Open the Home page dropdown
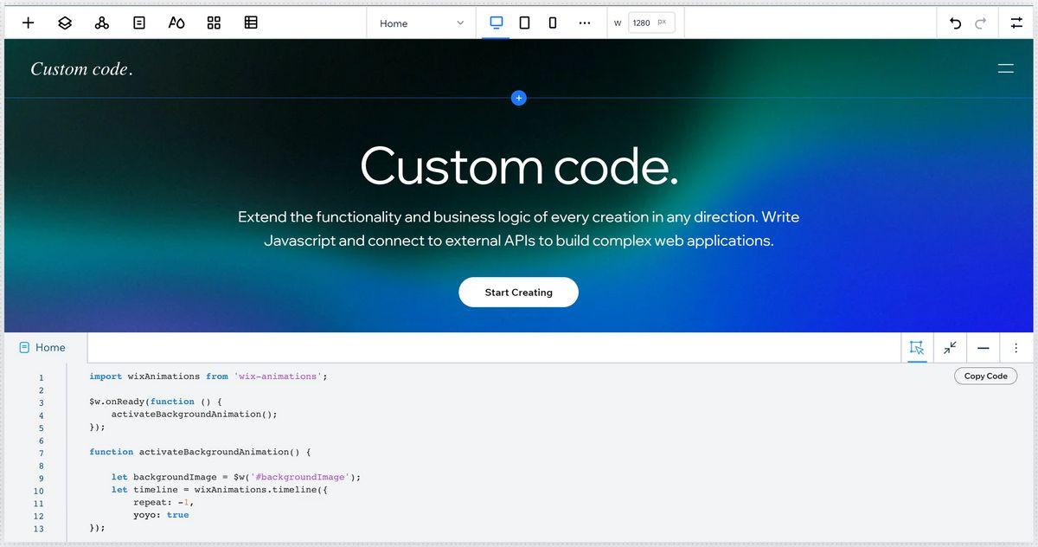The width and height of the screenshot is (1038, 547). tap(421, 23)
